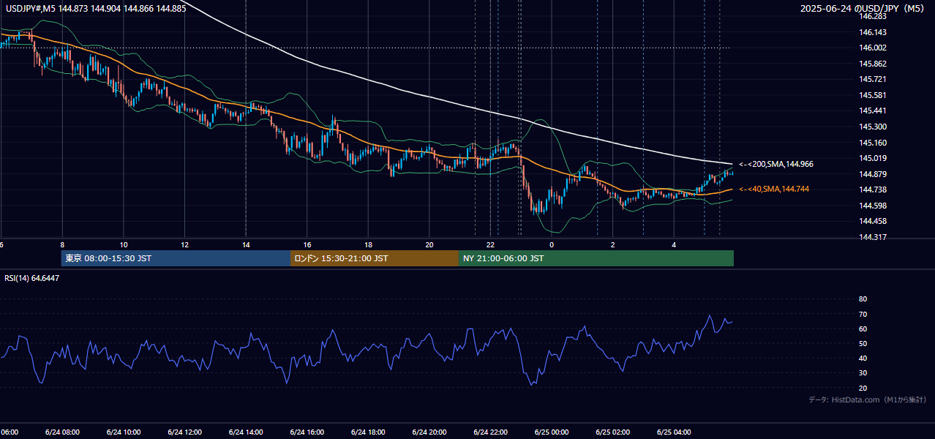Click the 145.300 price label
Viewport: 935px width, 439px height.
pyautogui.click(x=874, y=127)
